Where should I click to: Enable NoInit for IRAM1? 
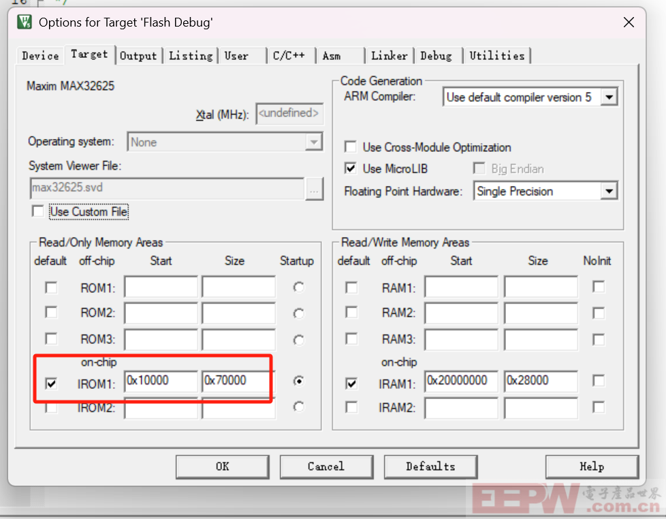tap(599, 380)
